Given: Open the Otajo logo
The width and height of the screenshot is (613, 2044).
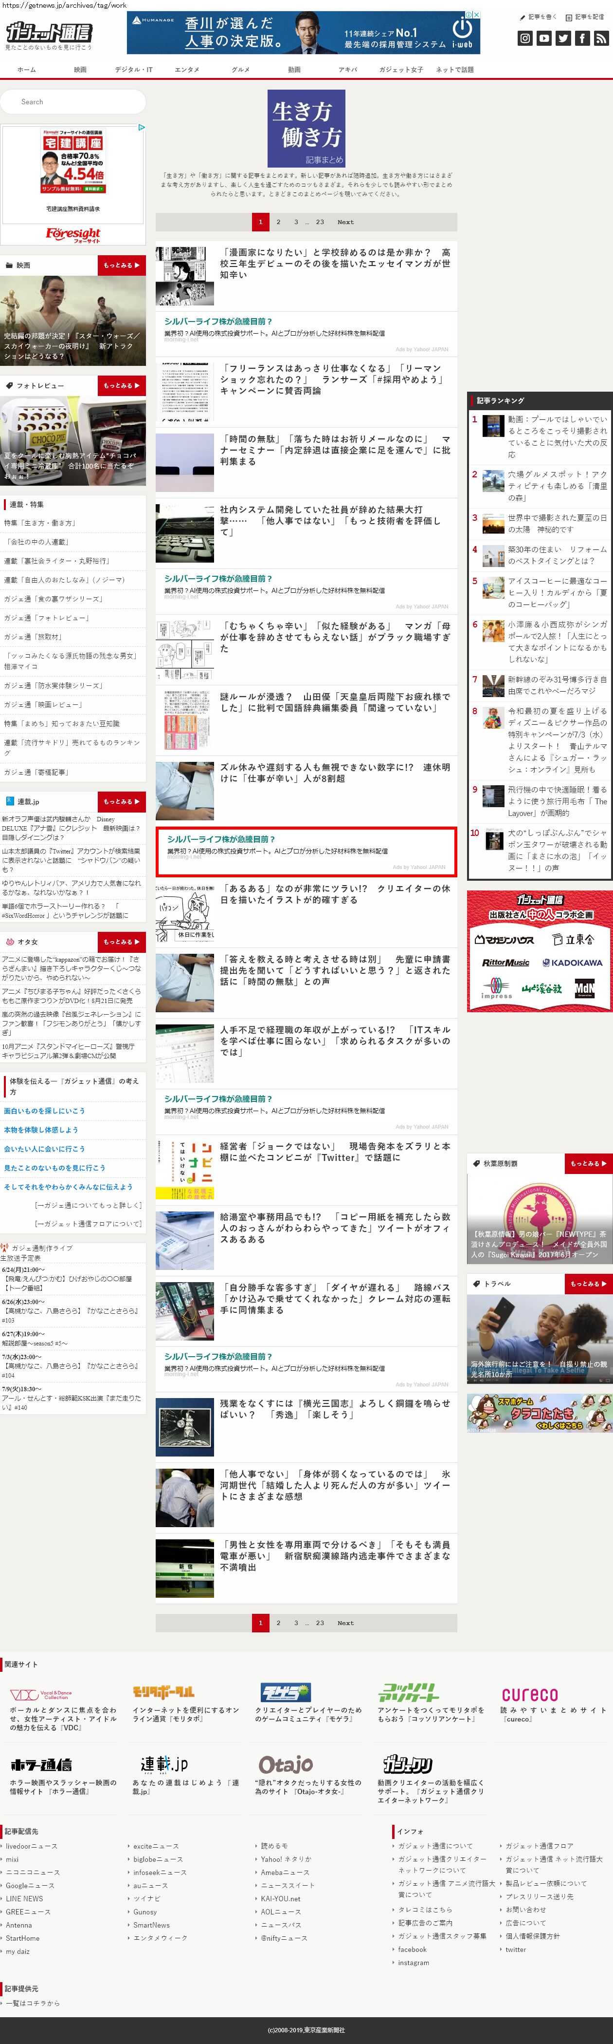Looking at the screenshot, I should (285, 1765).
